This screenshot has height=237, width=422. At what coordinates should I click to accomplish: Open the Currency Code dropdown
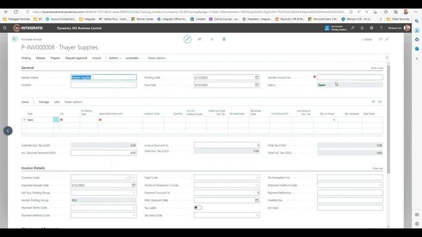tap(127, 178)
